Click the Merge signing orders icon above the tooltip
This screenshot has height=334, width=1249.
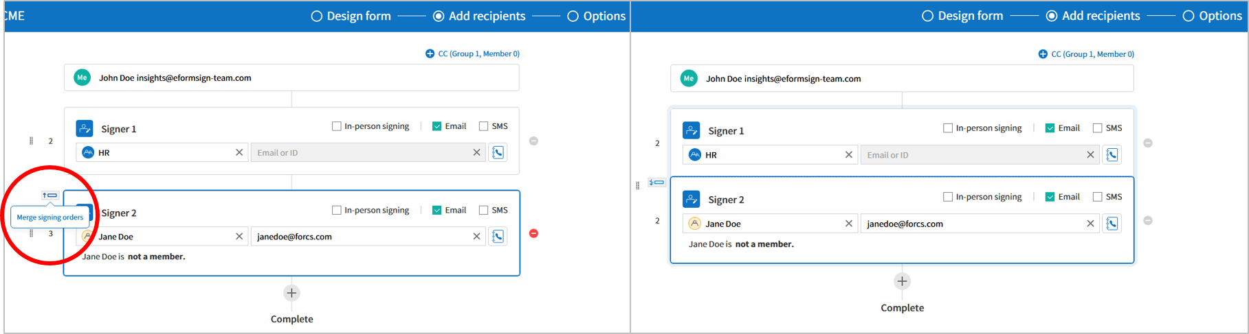tap(50, 195)
